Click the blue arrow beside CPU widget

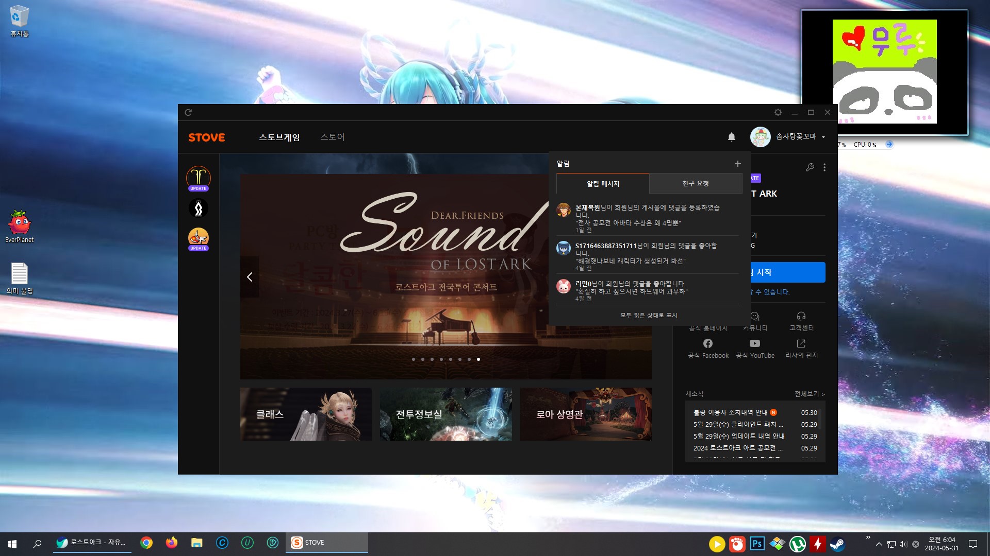click(889, 144)
